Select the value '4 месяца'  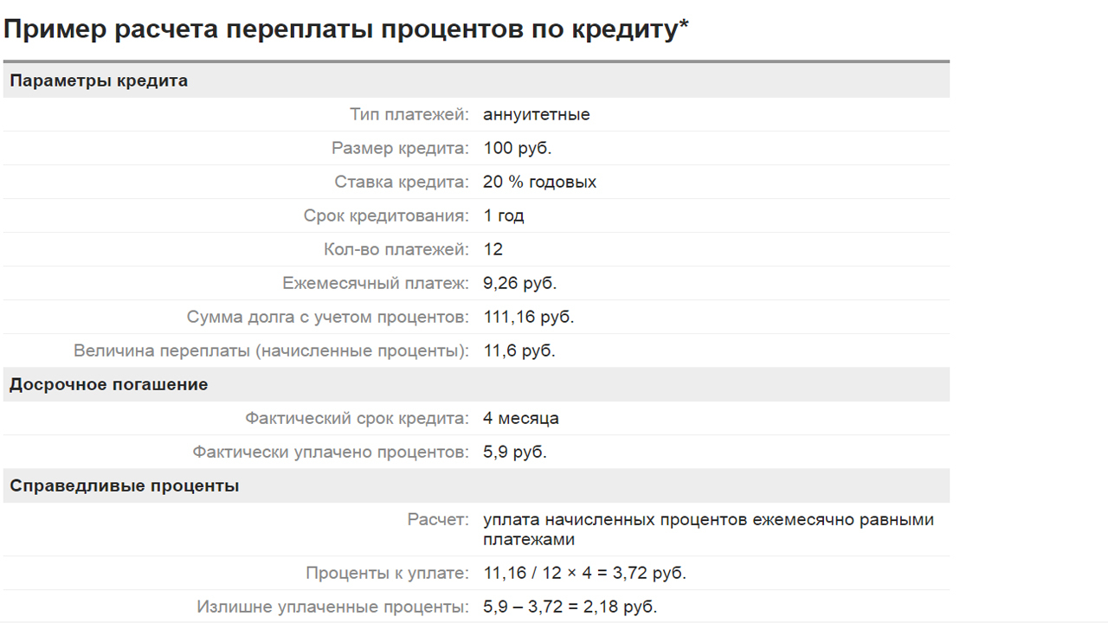tap(521, 418)
